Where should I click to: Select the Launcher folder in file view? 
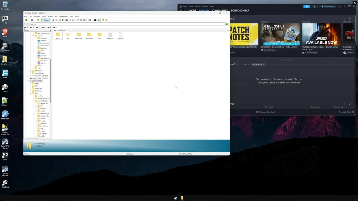point(78,36)
